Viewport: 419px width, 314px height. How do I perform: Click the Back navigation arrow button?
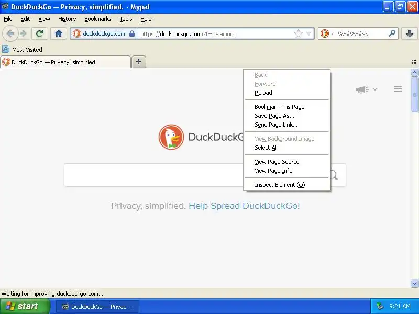point(10,34)
